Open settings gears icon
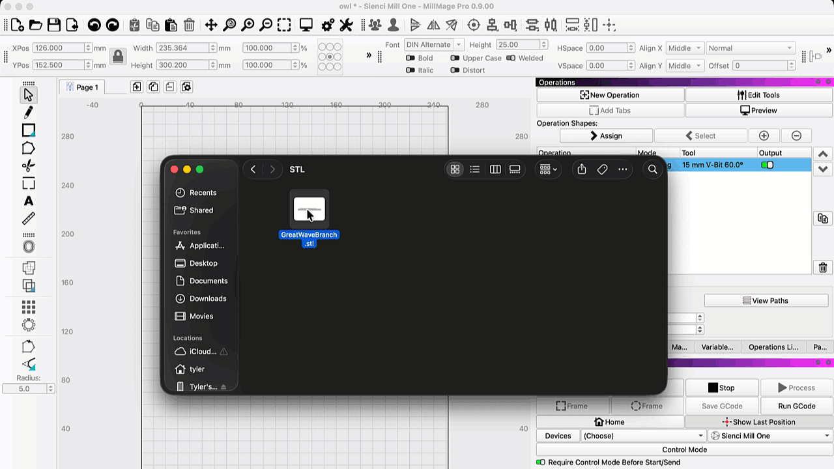834x469 pixels. pos(328,25)
